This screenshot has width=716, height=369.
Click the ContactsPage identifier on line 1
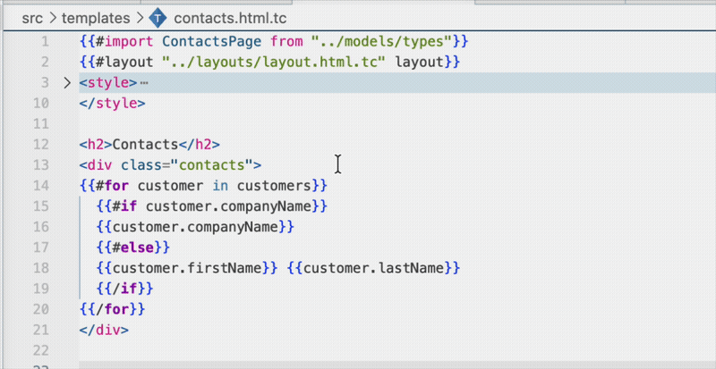(x=212, y=42)
